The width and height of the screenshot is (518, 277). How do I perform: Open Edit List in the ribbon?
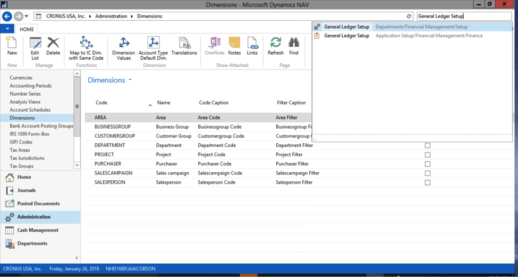click(x=35, y=48)
